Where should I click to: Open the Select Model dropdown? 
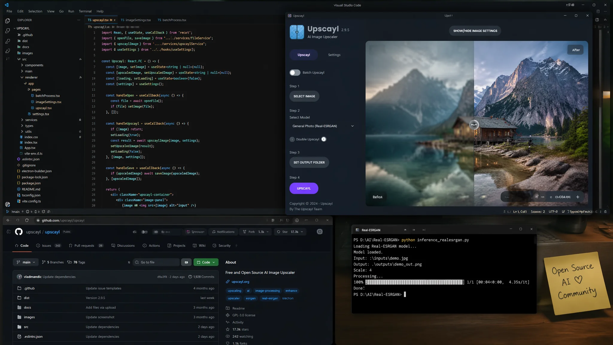pyautogui.click(x=323, y=126)
